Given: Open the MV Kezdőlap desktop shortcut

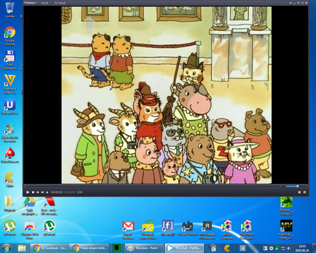Looking at the screenshot, I should (286, 230).
